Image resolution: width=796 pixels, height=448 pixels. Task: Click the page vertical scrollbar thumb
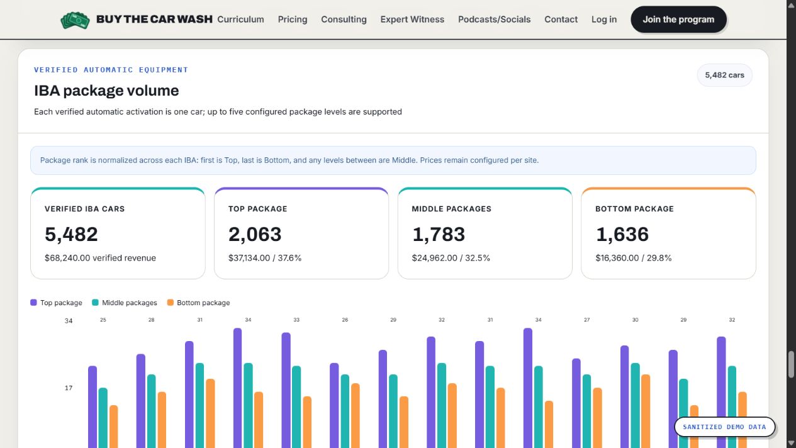coord(792,364)
